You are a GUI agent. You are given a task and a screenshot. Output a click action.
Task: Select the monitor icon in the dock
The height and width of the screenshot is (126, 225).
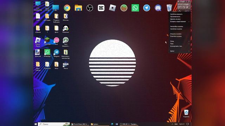click(56, 7)
